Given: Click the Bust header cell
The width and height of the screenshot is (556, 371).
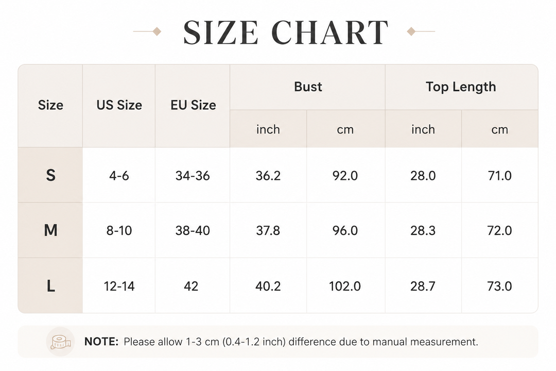Looking at the screenshot, I should [x=308, y=87].
